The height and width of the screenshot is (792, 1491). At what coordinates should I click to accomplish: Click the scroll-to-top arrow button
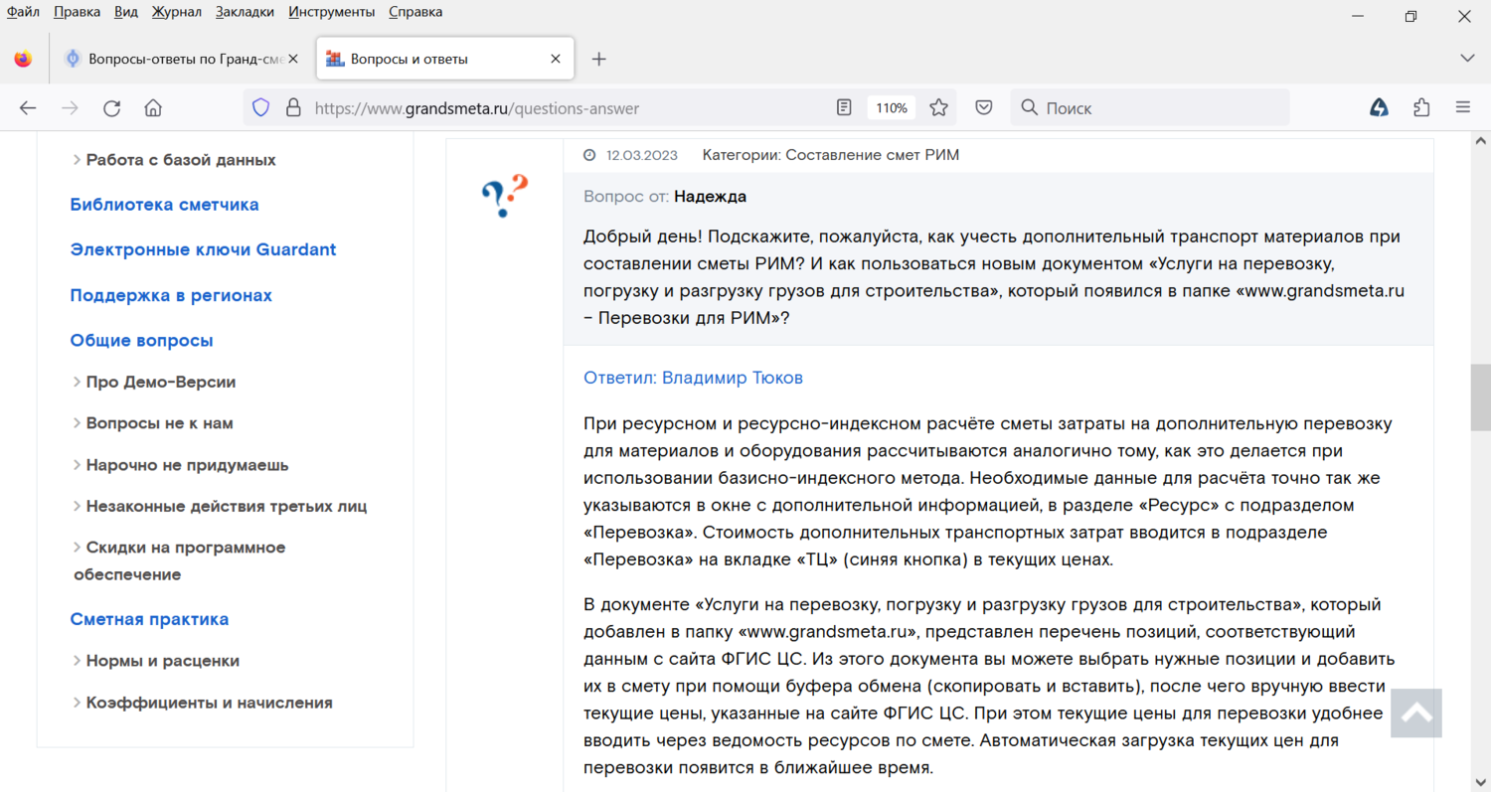point(1416,713)
